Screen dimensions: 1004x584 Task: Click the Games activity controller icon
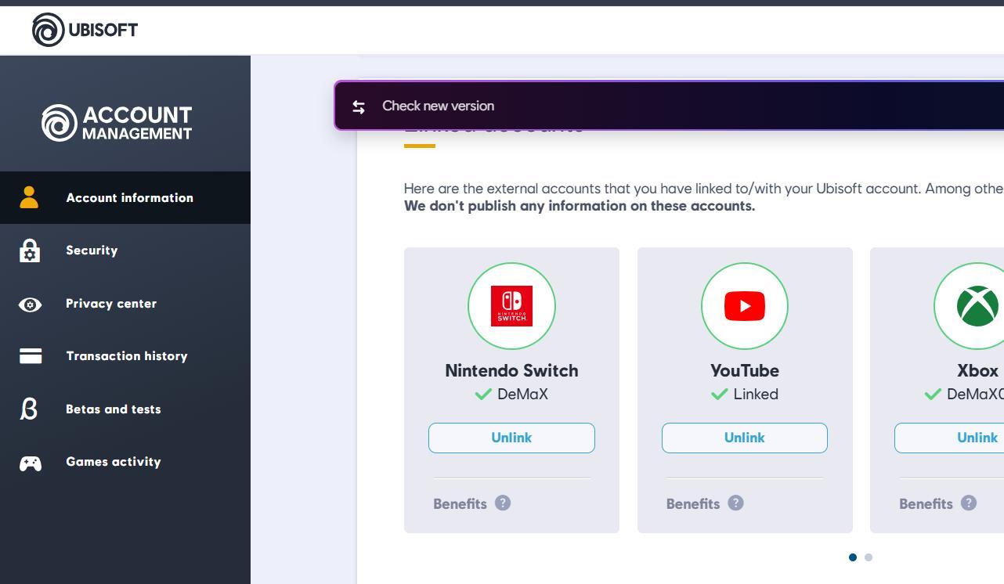[x=31, y=463]
